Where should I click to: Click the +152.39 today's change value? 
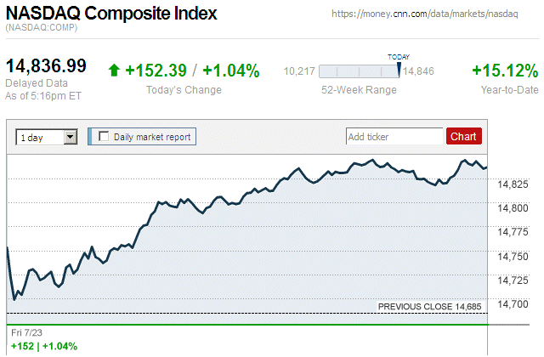click(156, 71)
